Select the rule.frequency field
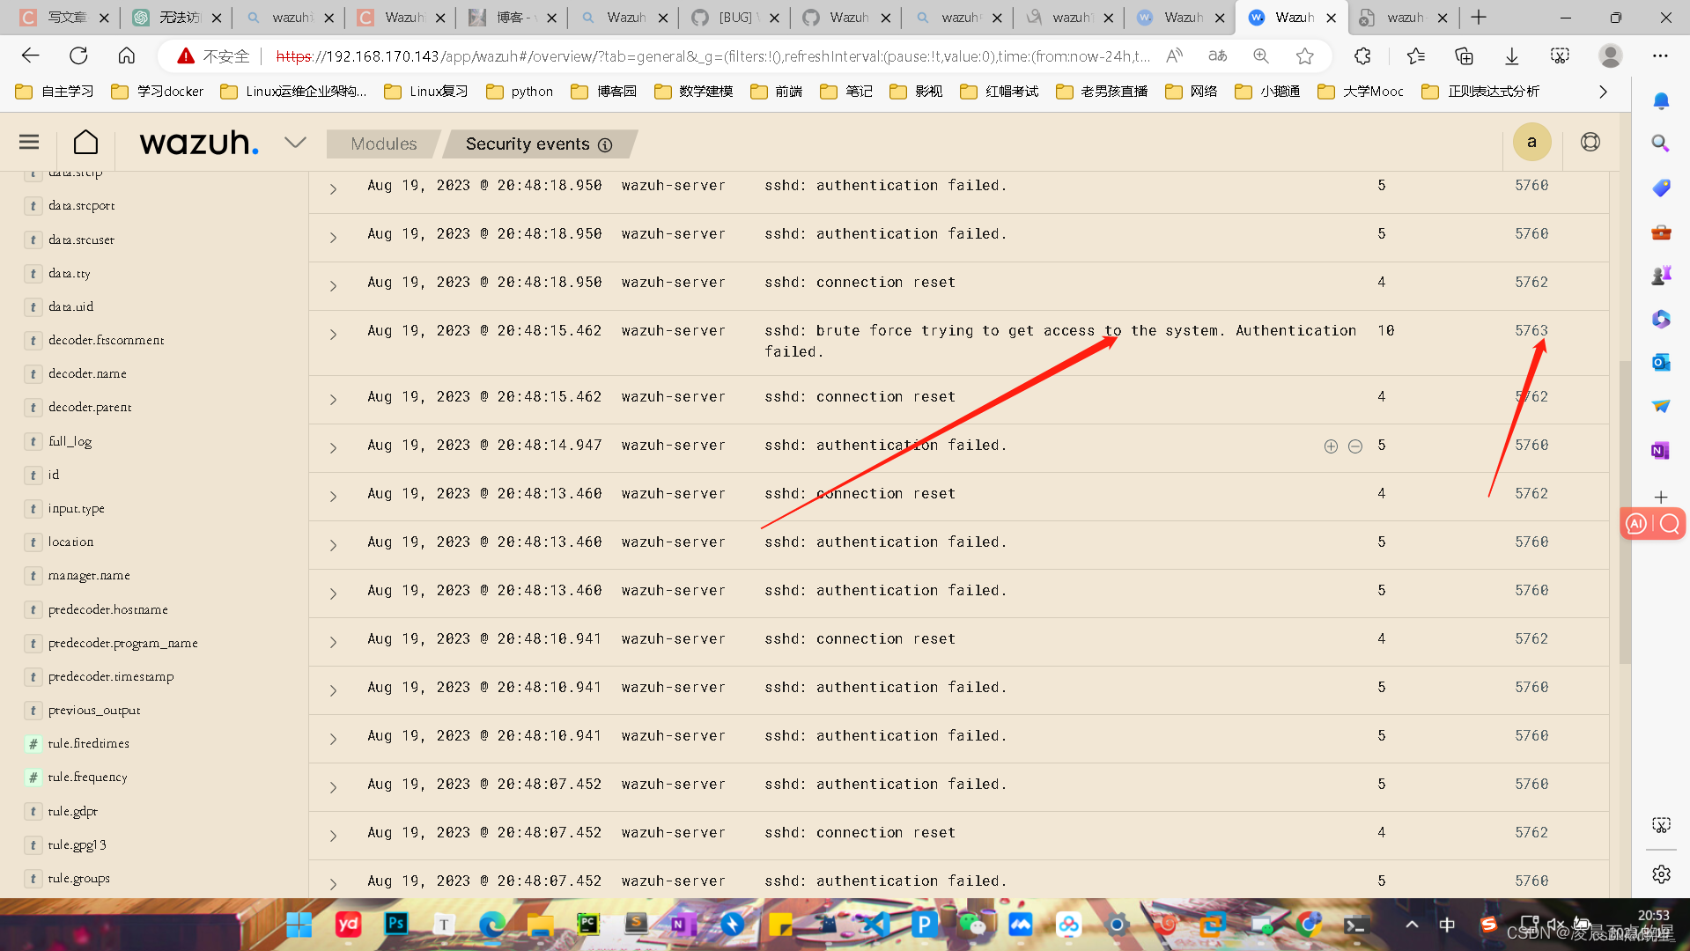Viewport: 1690px width, 951px height. point(87,777)
